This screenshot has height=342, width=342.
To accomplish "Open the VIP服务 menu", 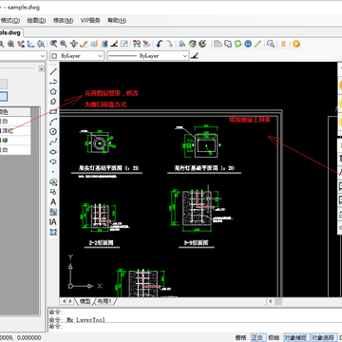I will coord(90,20).
